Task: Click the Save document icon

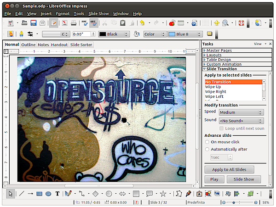Action: (x=33, y=23)
